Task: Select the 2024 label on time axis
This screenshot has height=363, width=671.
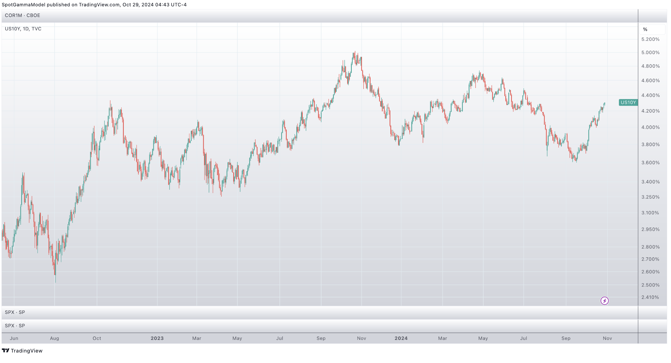Action: tap(401, 338)
